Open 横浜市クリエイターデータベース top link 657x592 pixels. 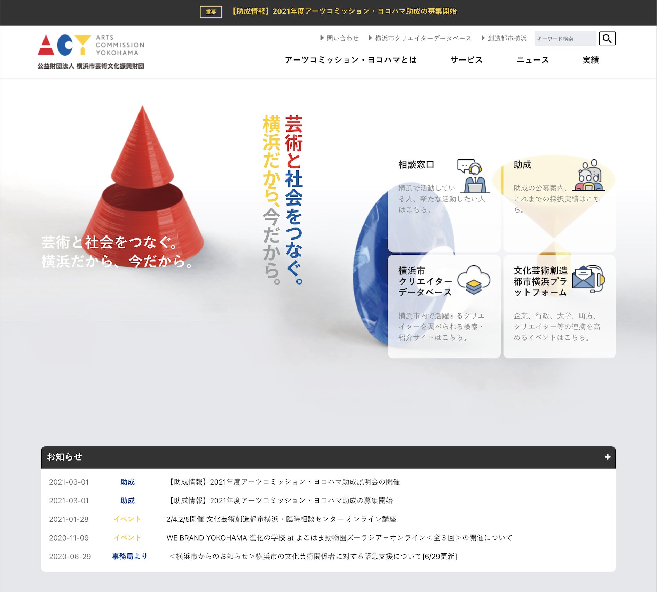pyautogui.click(x=420, y=38)
